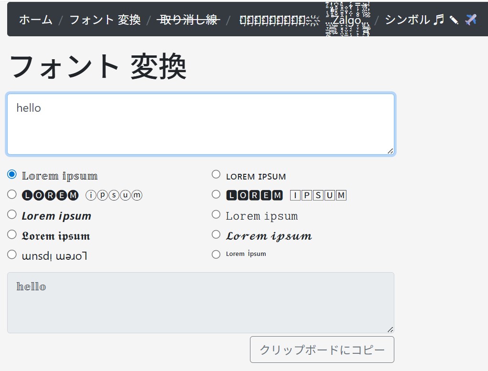Choose the circled letters LOREM ipsum style

tap(12, 194)
